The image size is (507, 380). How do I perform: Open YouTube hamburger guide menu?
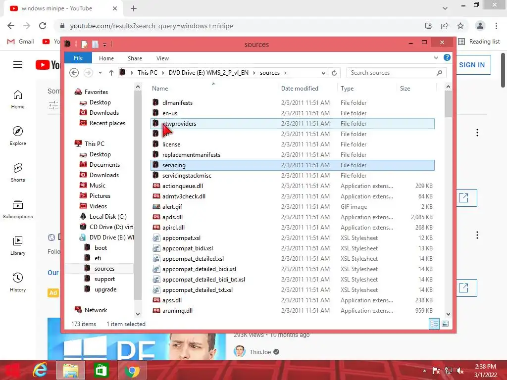tap(18, 65)
